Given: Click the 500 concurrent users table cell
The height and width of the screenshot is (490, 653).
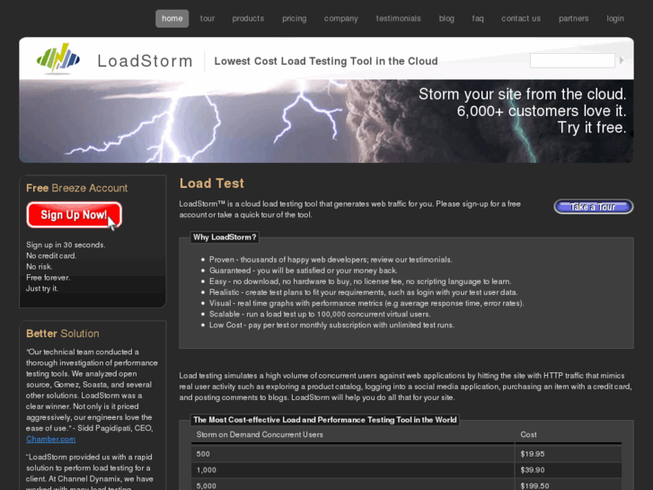Looking at the screenshot, I should (353, 454).
